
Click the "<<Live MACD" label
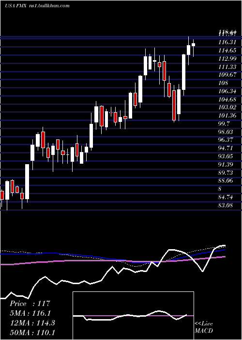click(204, 327)
